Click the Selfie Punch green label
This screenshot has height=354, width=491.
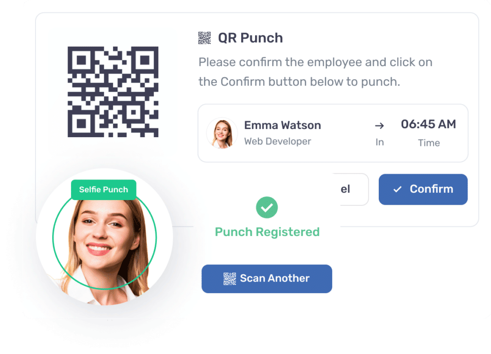point(104,189)
